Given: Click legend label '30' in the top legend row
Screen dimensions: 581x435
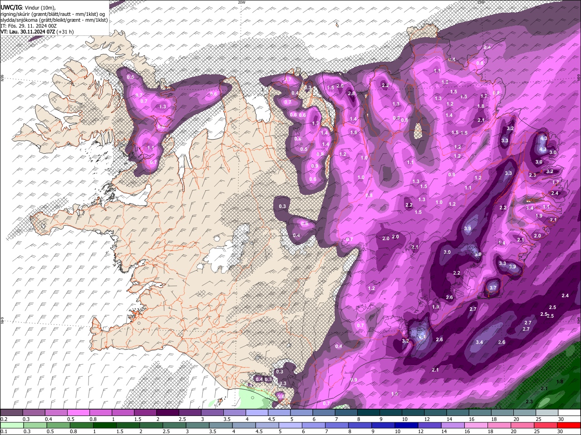Looking at the screenshot, I should [561, 419].
